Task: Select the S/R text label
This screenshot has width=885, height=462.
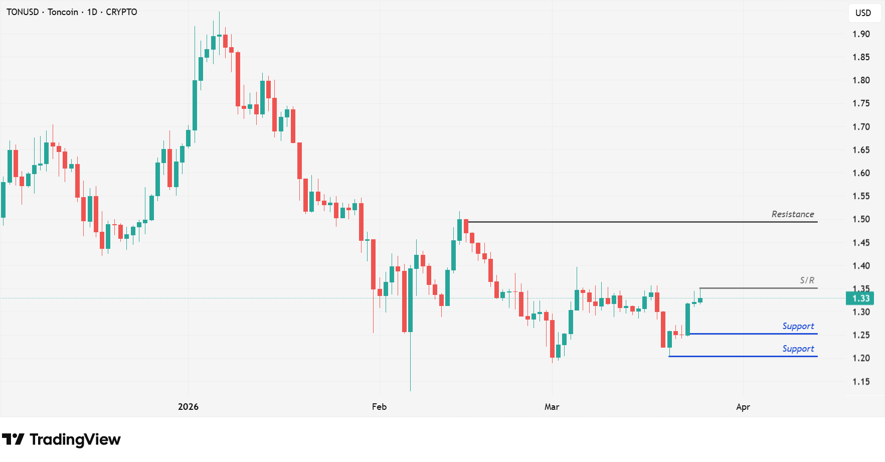Action: [807, 280]
